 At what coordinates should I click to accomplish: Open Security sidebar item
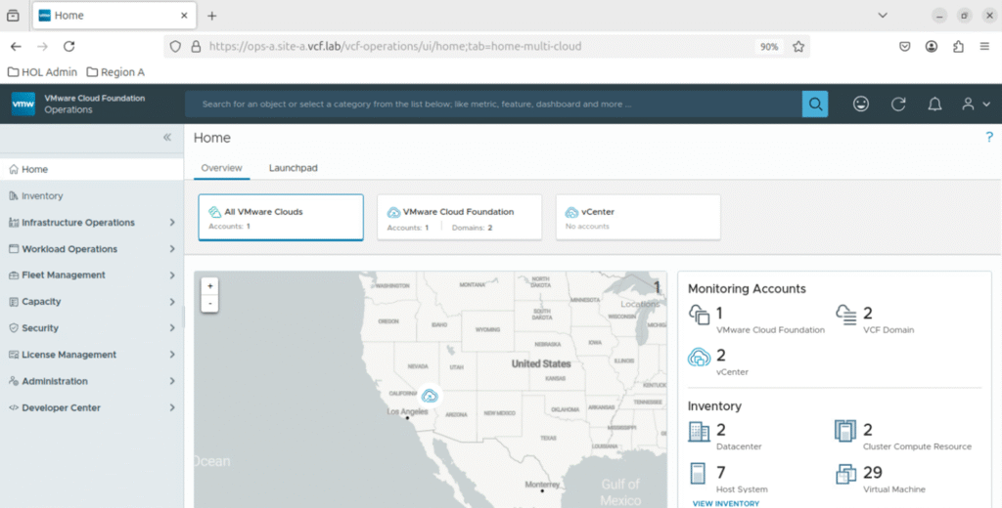(x=39, y=328)
